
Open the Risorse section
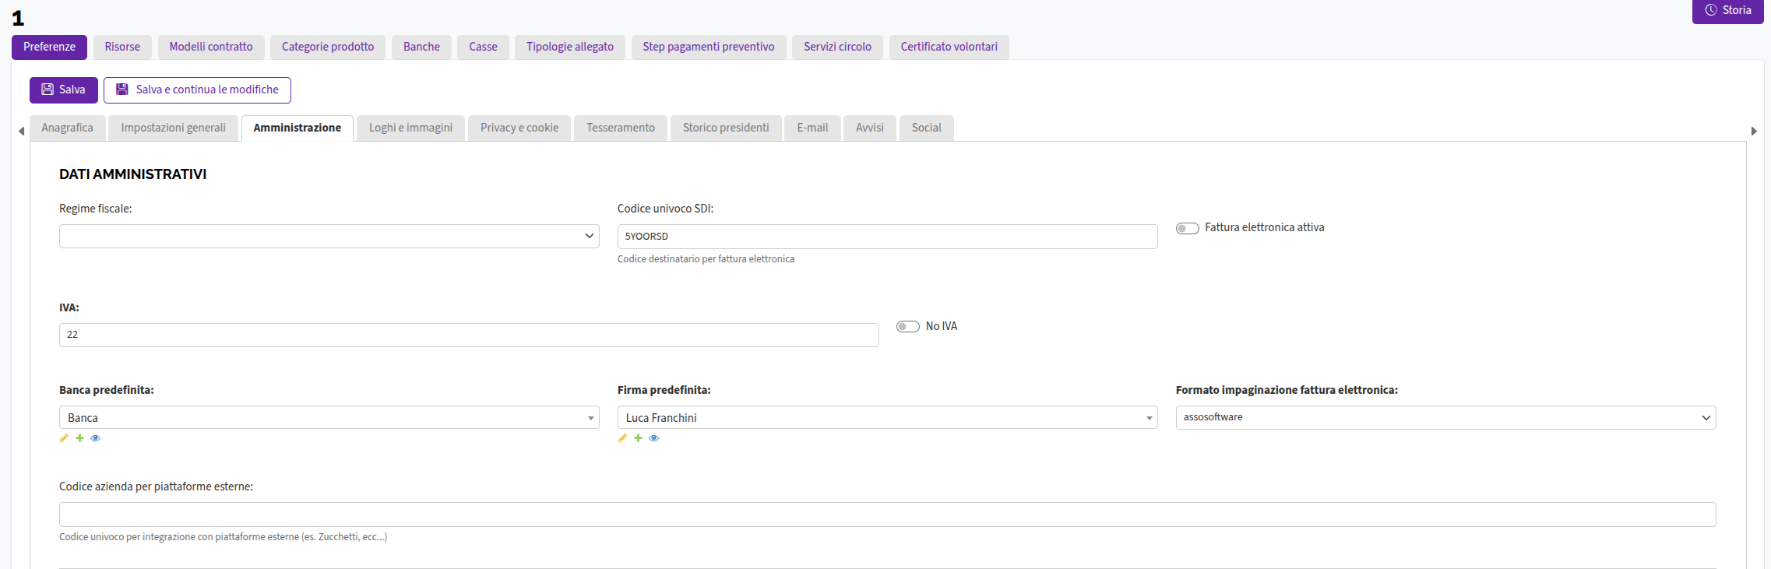tap(122, 47)
